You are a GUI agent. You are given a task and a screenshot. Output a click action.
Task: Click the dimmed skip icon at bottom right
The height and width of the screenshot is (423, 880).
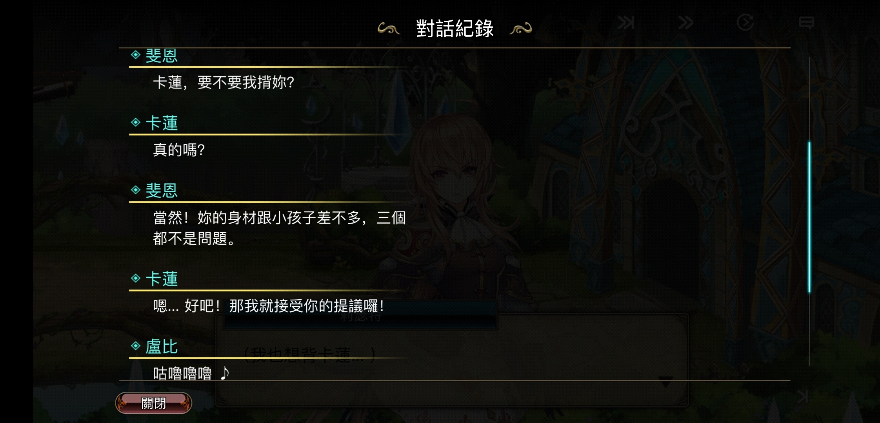(x=802, y=397)
